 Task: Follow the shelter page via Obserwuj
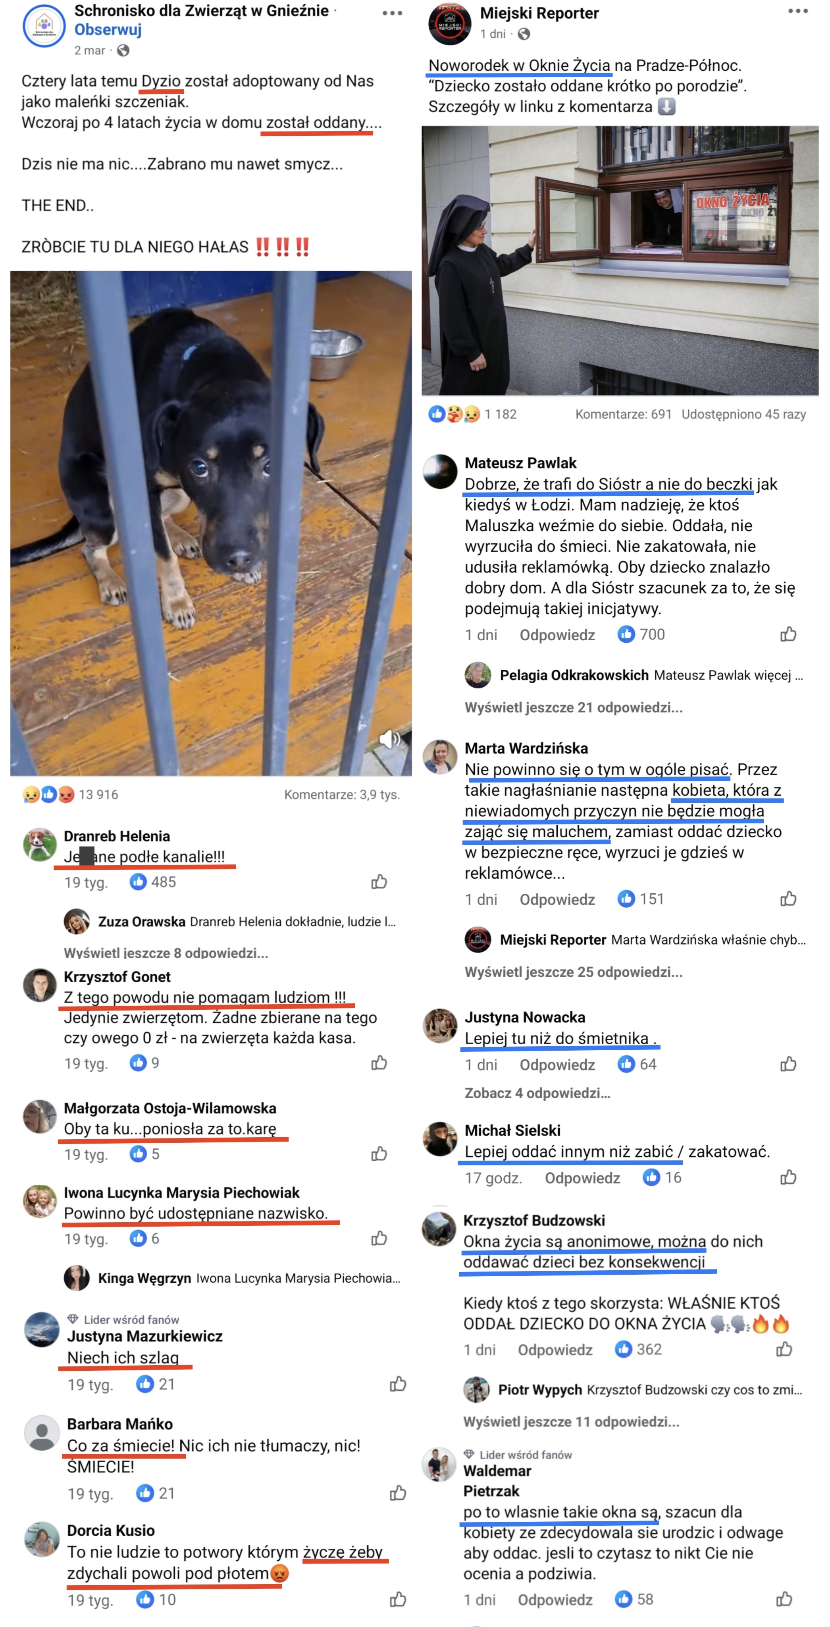(108, 30)
